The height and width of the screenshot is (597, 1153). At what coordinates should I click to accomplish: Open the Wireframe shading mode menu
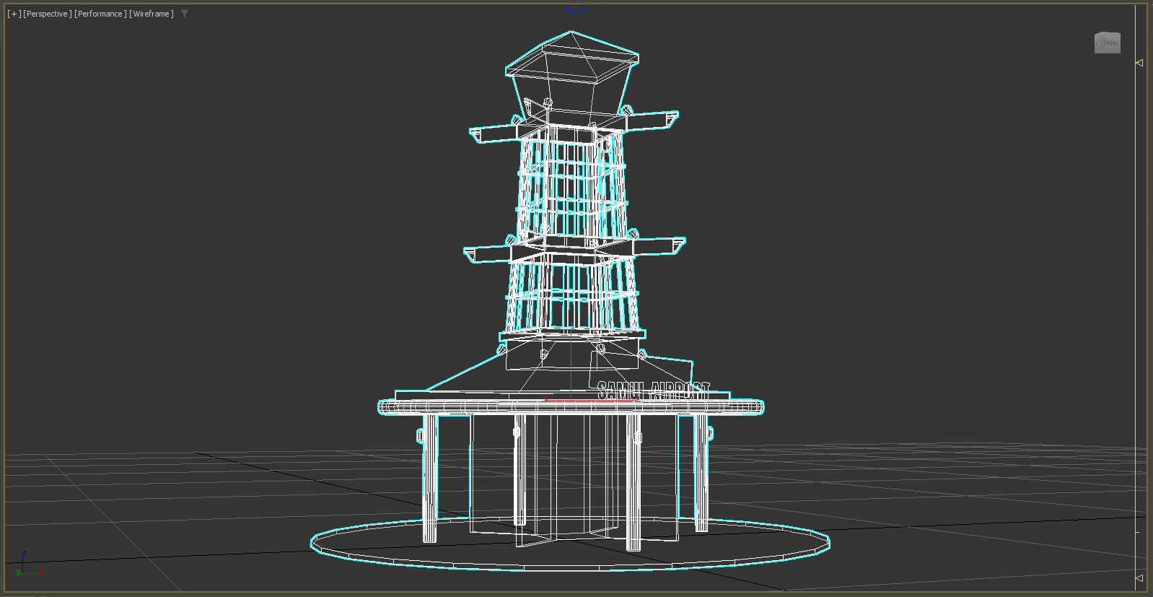(152, 14)
